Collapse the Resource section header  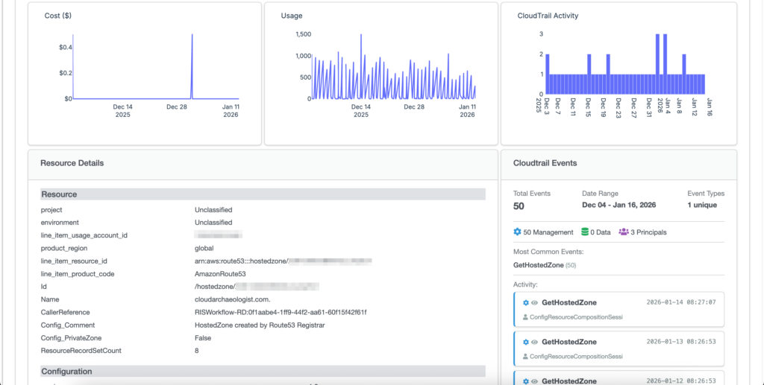[263, 194]
